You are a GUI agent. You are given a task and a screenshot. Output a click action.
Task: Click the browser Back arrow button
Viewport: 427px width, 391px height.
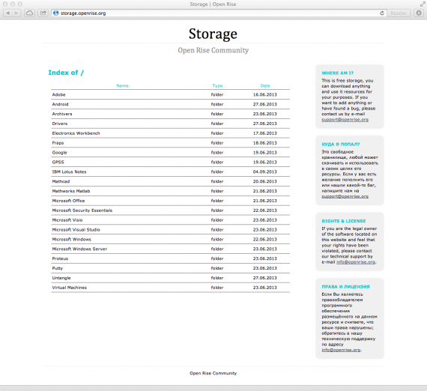[7, 13]
